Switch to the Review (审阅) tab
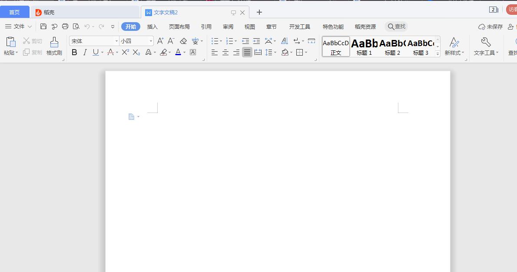The height and width of the screenshot is (272, 517). (x=228, y=27)
